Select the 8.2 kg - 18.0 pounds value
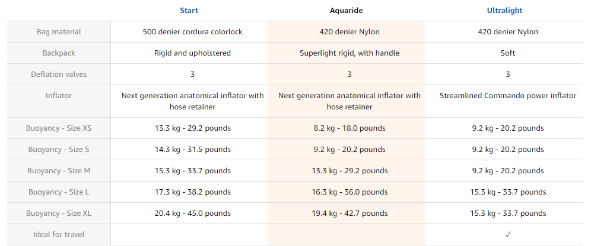The height and width of the screenshot is (246, 591). [x=349, y=128]
